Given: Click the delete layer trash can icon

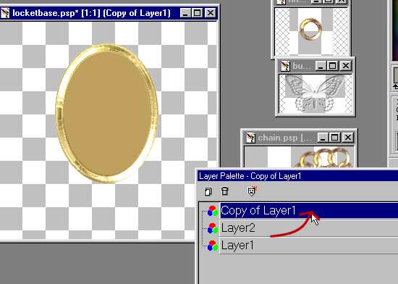Looking at the screenshot, I should click(x=224, y=191).
